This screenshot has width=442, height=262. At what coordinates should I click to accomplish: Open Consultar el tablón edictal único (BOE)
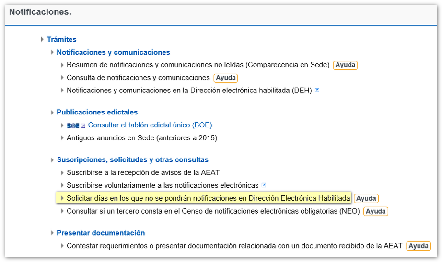pyautogui.click(x=150, y=125)
